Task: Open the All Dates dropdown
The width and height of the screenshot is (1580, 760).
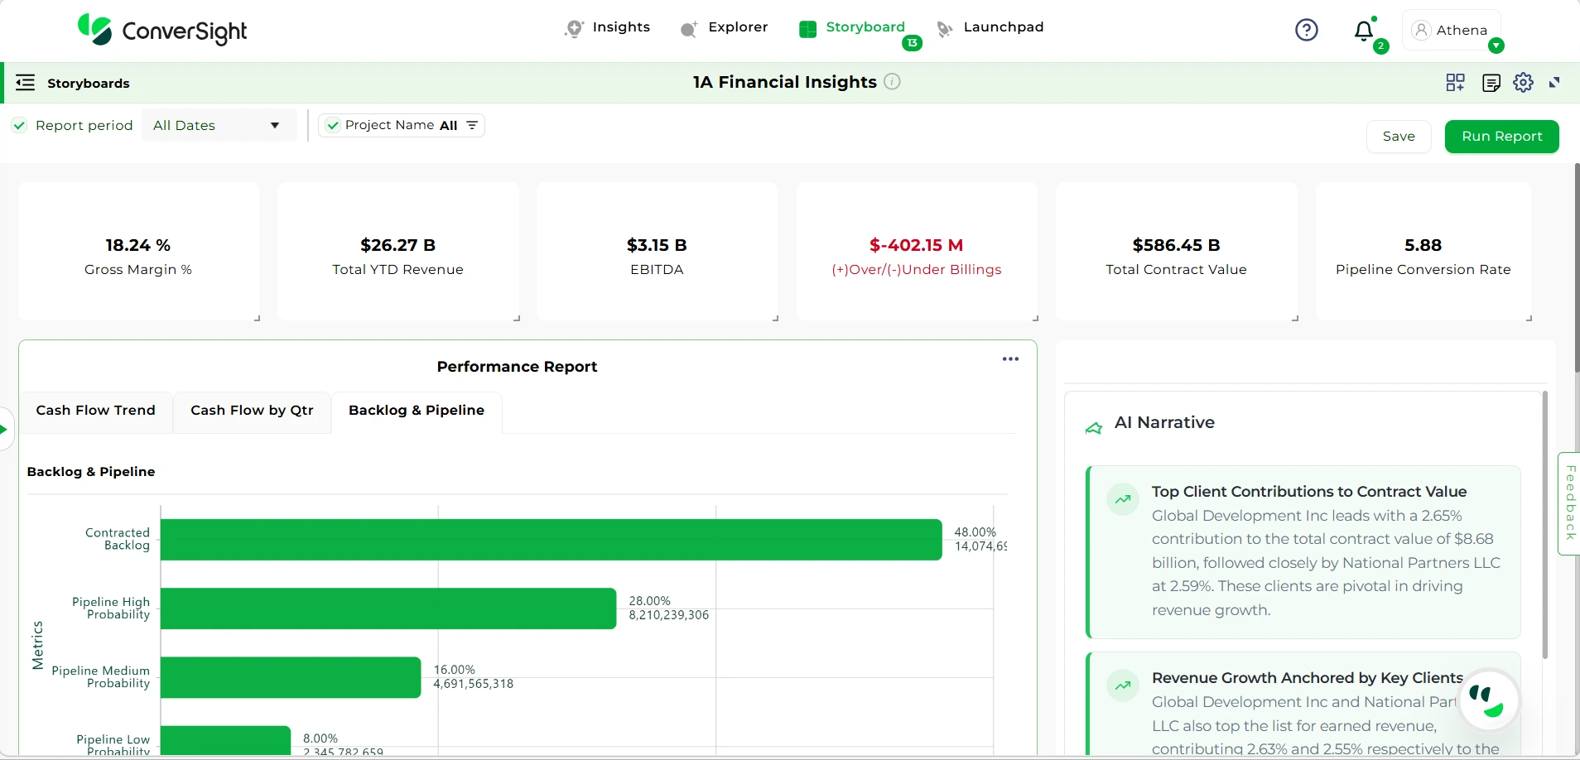Action: [x=219, y=125]
